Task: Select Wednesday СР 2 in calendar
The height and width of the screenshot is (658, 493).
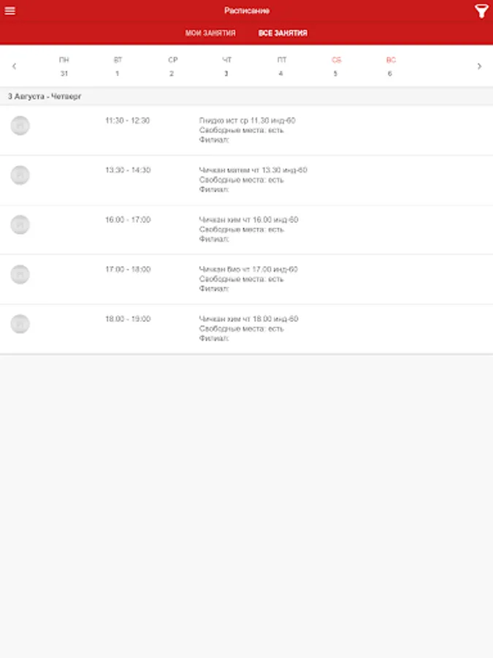Action: click(172, 67)
